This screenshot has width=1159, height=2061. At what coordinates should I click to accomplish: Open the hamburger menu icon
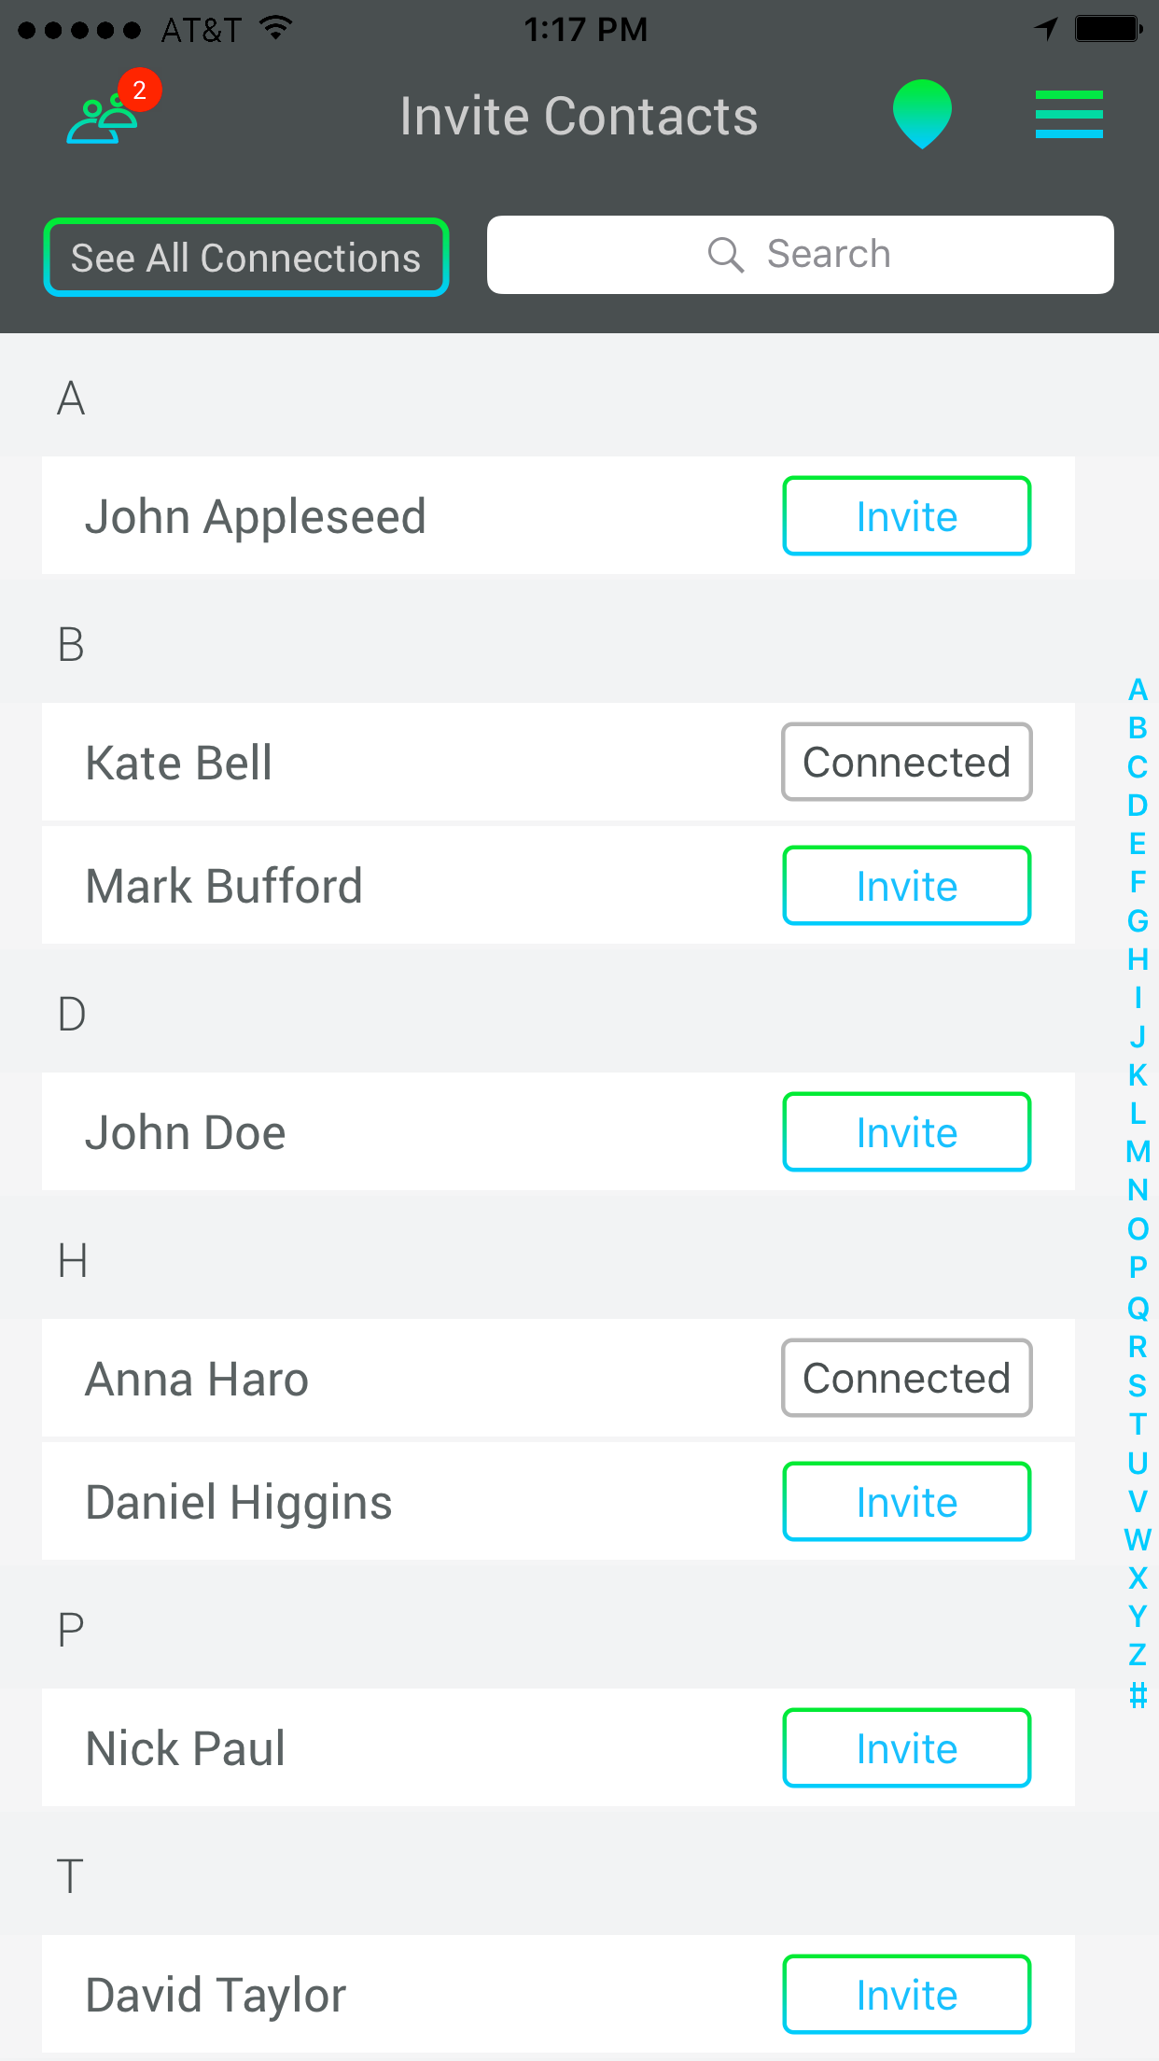[x=1068, y=114]
